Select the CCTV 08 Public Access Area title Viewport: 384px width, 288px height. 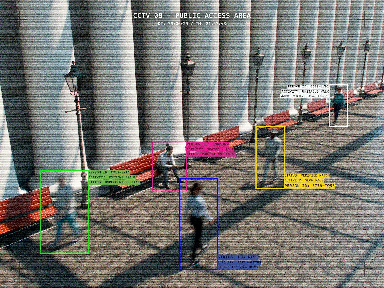[192, 16]
